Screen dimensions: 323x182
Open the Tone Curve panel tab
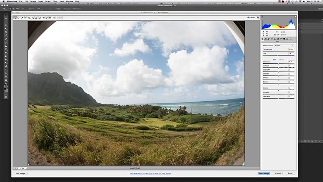tap(265, 39)
